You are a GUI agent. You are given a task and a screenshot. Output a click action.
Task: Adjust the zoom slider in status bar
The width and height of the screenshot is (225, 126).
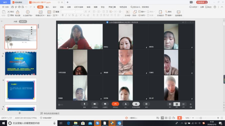[x=201, y=118]
